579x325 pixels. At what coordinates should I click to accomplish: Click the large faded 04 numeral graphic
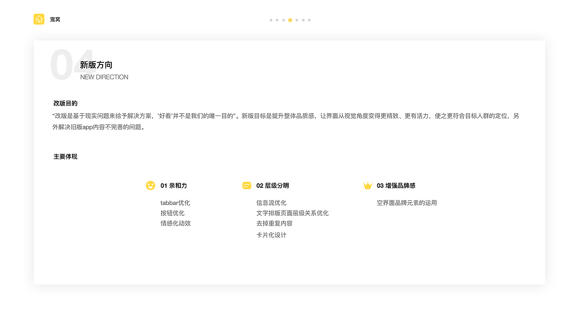[62, 64]
